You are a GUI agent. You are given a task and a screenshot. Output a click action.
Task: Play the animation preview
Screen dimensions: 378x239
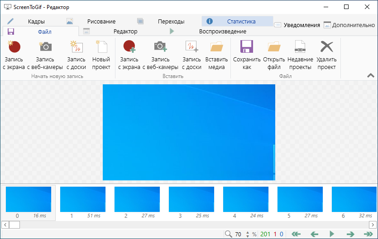coord(332,234)
